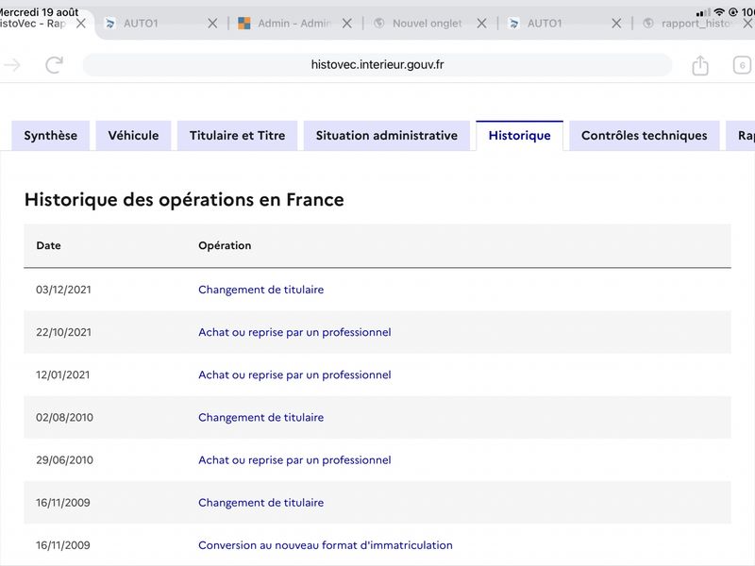The height and width of the screenshot is (566, 755).
Task: Open the Titulaire et Titre tab
Action: click(x=238, y=135)
